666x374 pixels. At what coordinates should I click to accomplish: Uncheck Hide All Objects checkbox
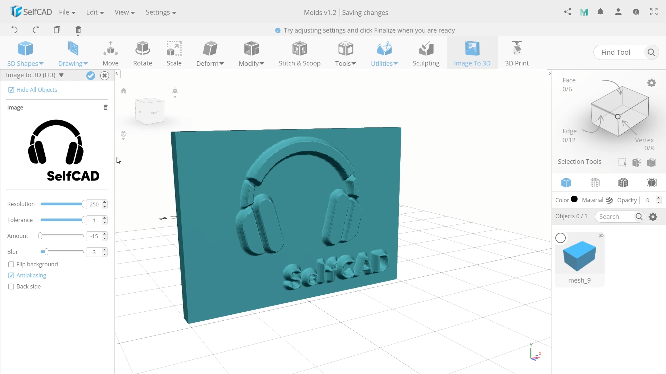[11, 90]
